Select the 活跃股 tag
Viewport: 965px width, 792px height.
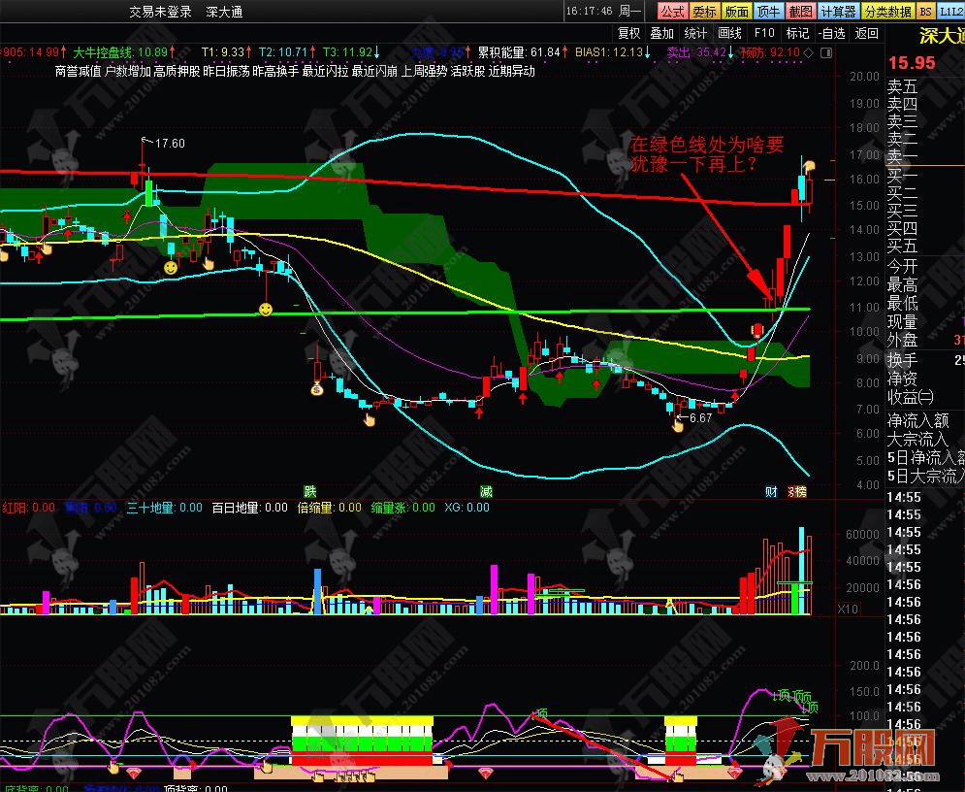(467, 71)
